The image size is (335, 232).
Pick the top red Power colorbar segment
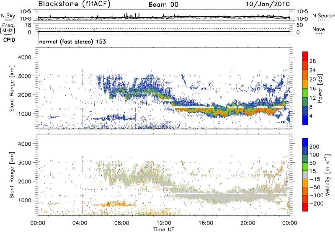(305, 56)
